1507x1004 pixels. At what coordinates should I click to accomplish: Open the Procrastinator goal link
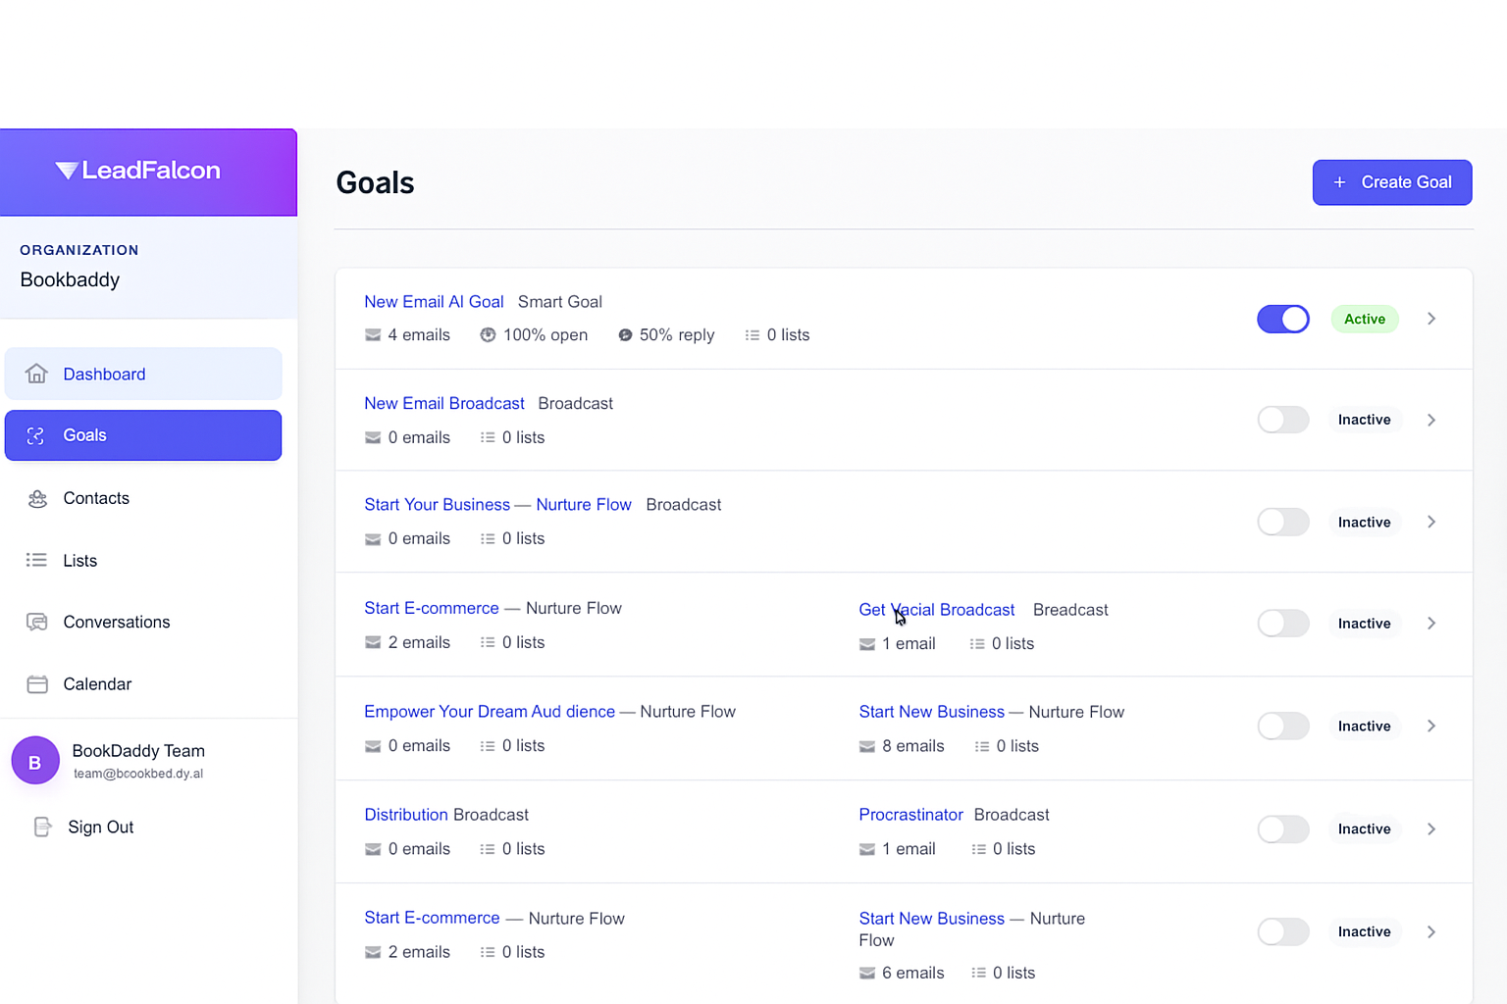(910, 815)
